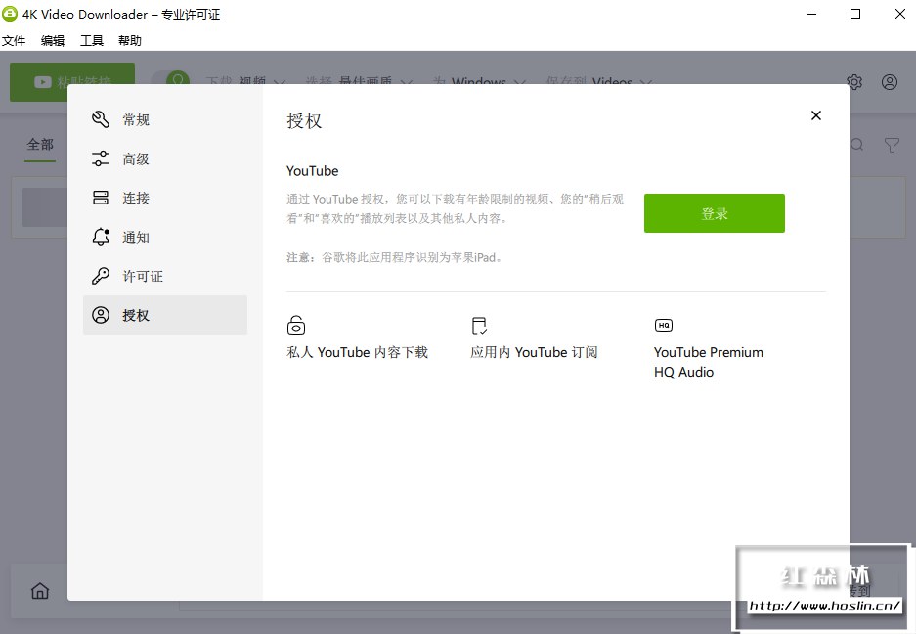Click the filter funnel icon
916x634 pixels.
(892, 145)
